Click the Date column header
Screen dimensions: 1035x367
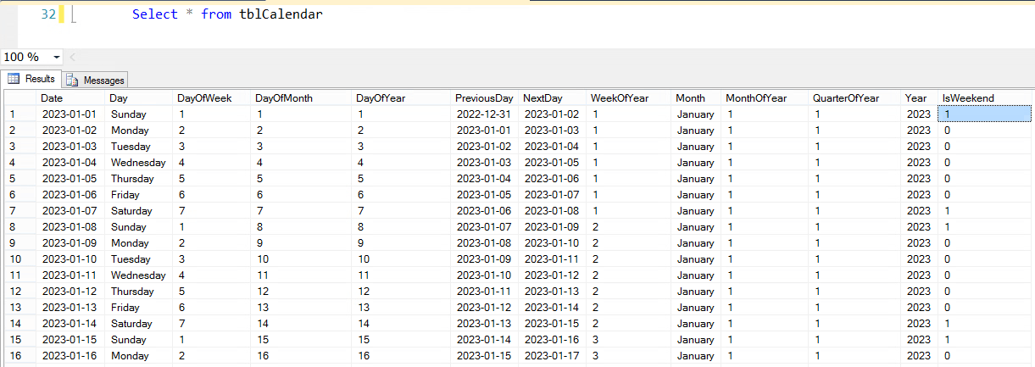click(x=71, y=98)
